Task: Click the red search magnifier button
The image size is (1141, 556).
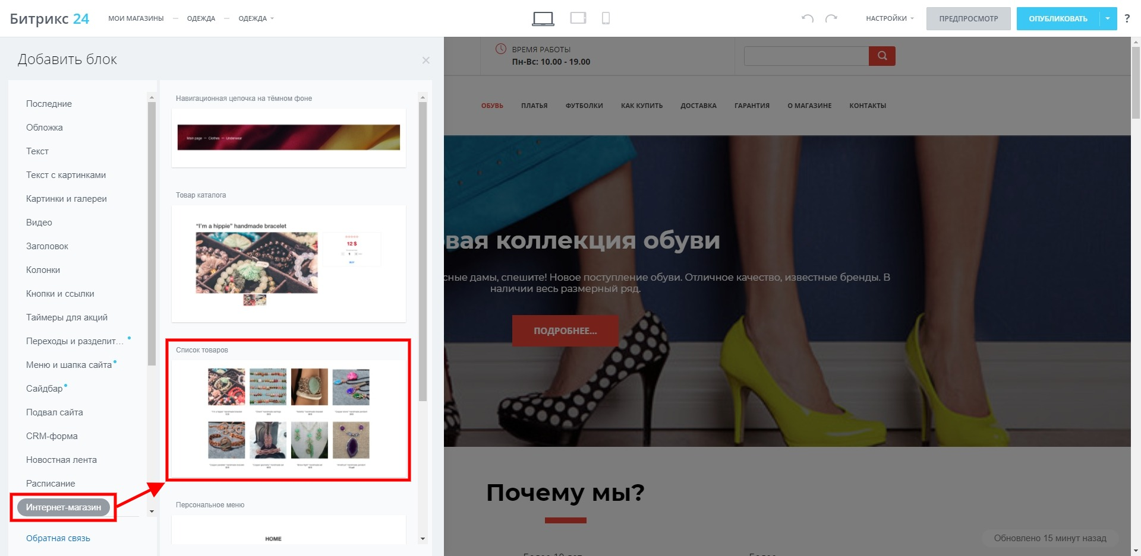Action: pyautogui.click(x=882, y=56)
